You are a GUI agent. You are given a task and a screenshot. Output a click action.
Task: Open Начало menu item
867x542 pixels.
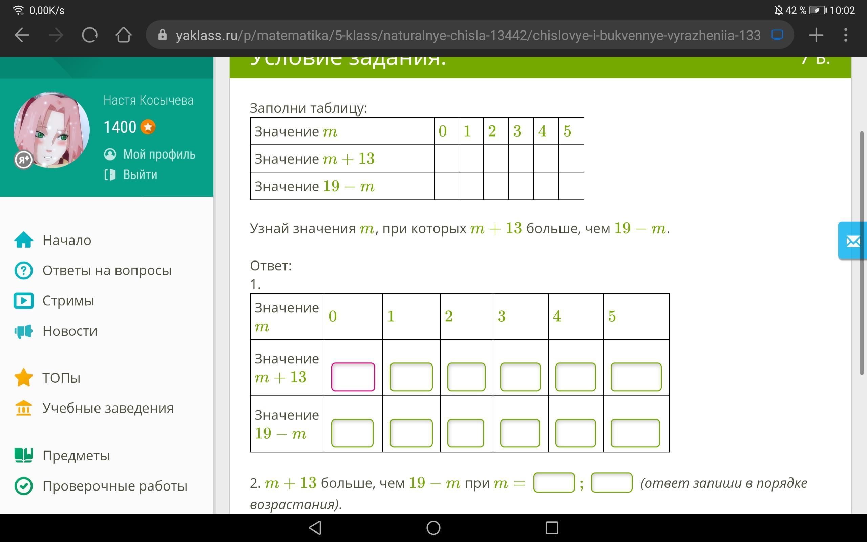[67, 240]
